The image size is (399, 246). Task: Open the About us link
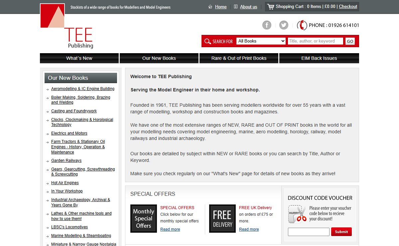pyautogui.click(x=249, y=7)
